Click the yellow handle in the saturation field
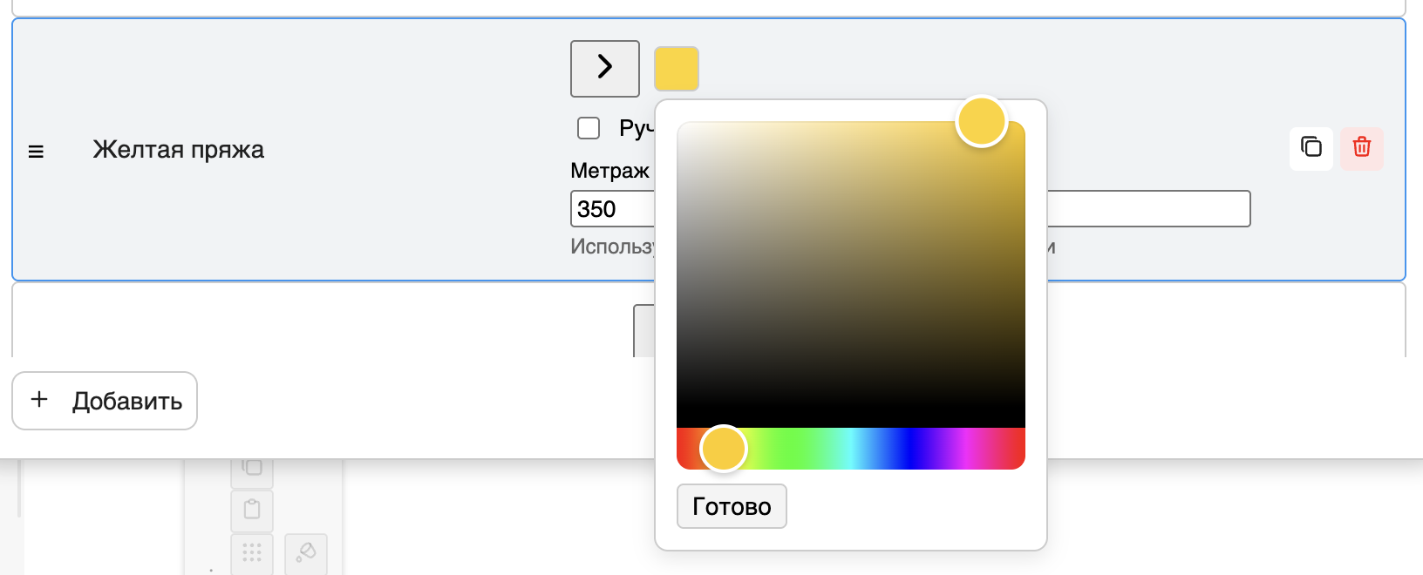1423x575 pixels. [982, 121]
